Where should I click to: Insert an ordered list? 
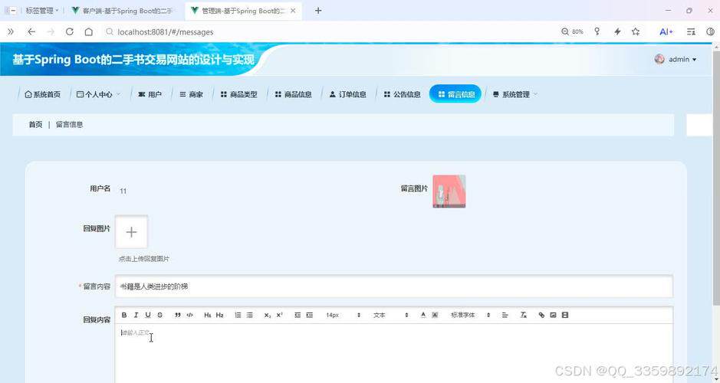coord(238,315)
